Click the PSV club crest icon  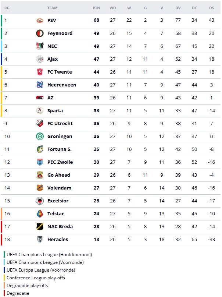click(40, 20)
